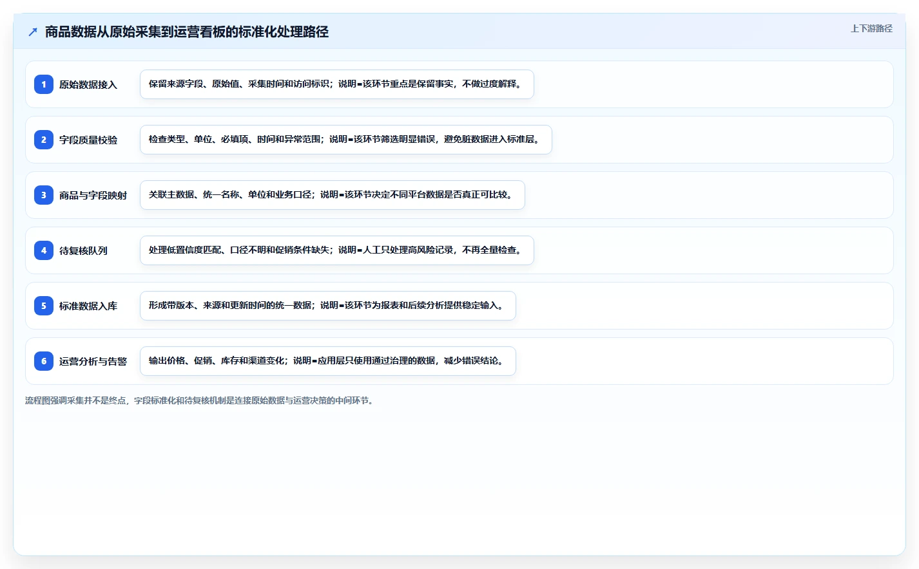Click step number badge 6
919x569 pixels.
coord(44,361)
